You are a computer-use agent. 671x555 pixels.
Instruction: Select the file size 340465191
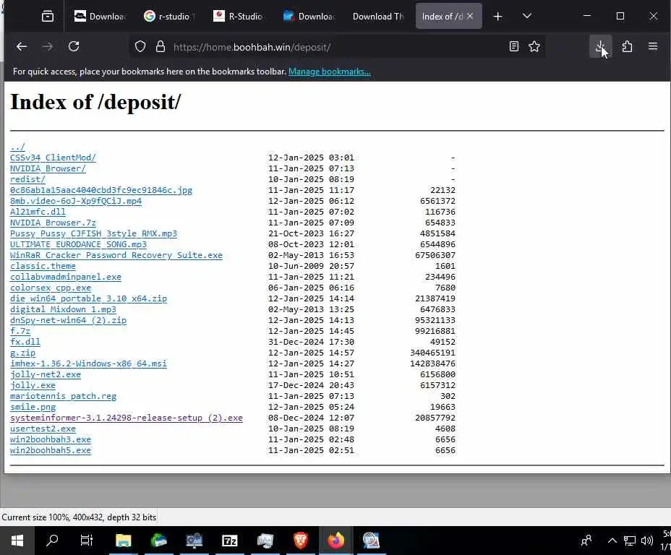(x=432, y=353)
